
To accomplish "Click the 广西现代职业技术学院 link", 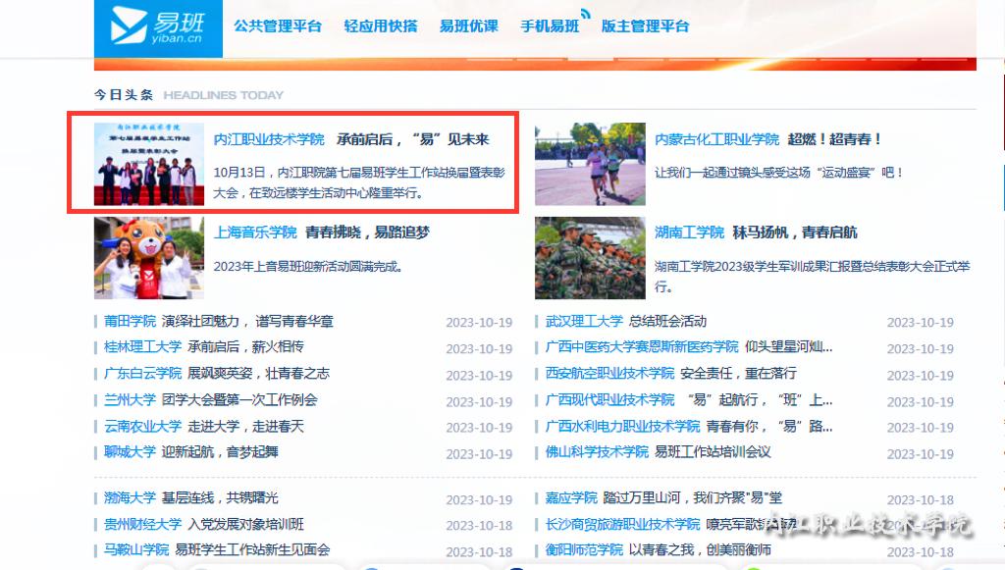I will [x=609, y=400].
